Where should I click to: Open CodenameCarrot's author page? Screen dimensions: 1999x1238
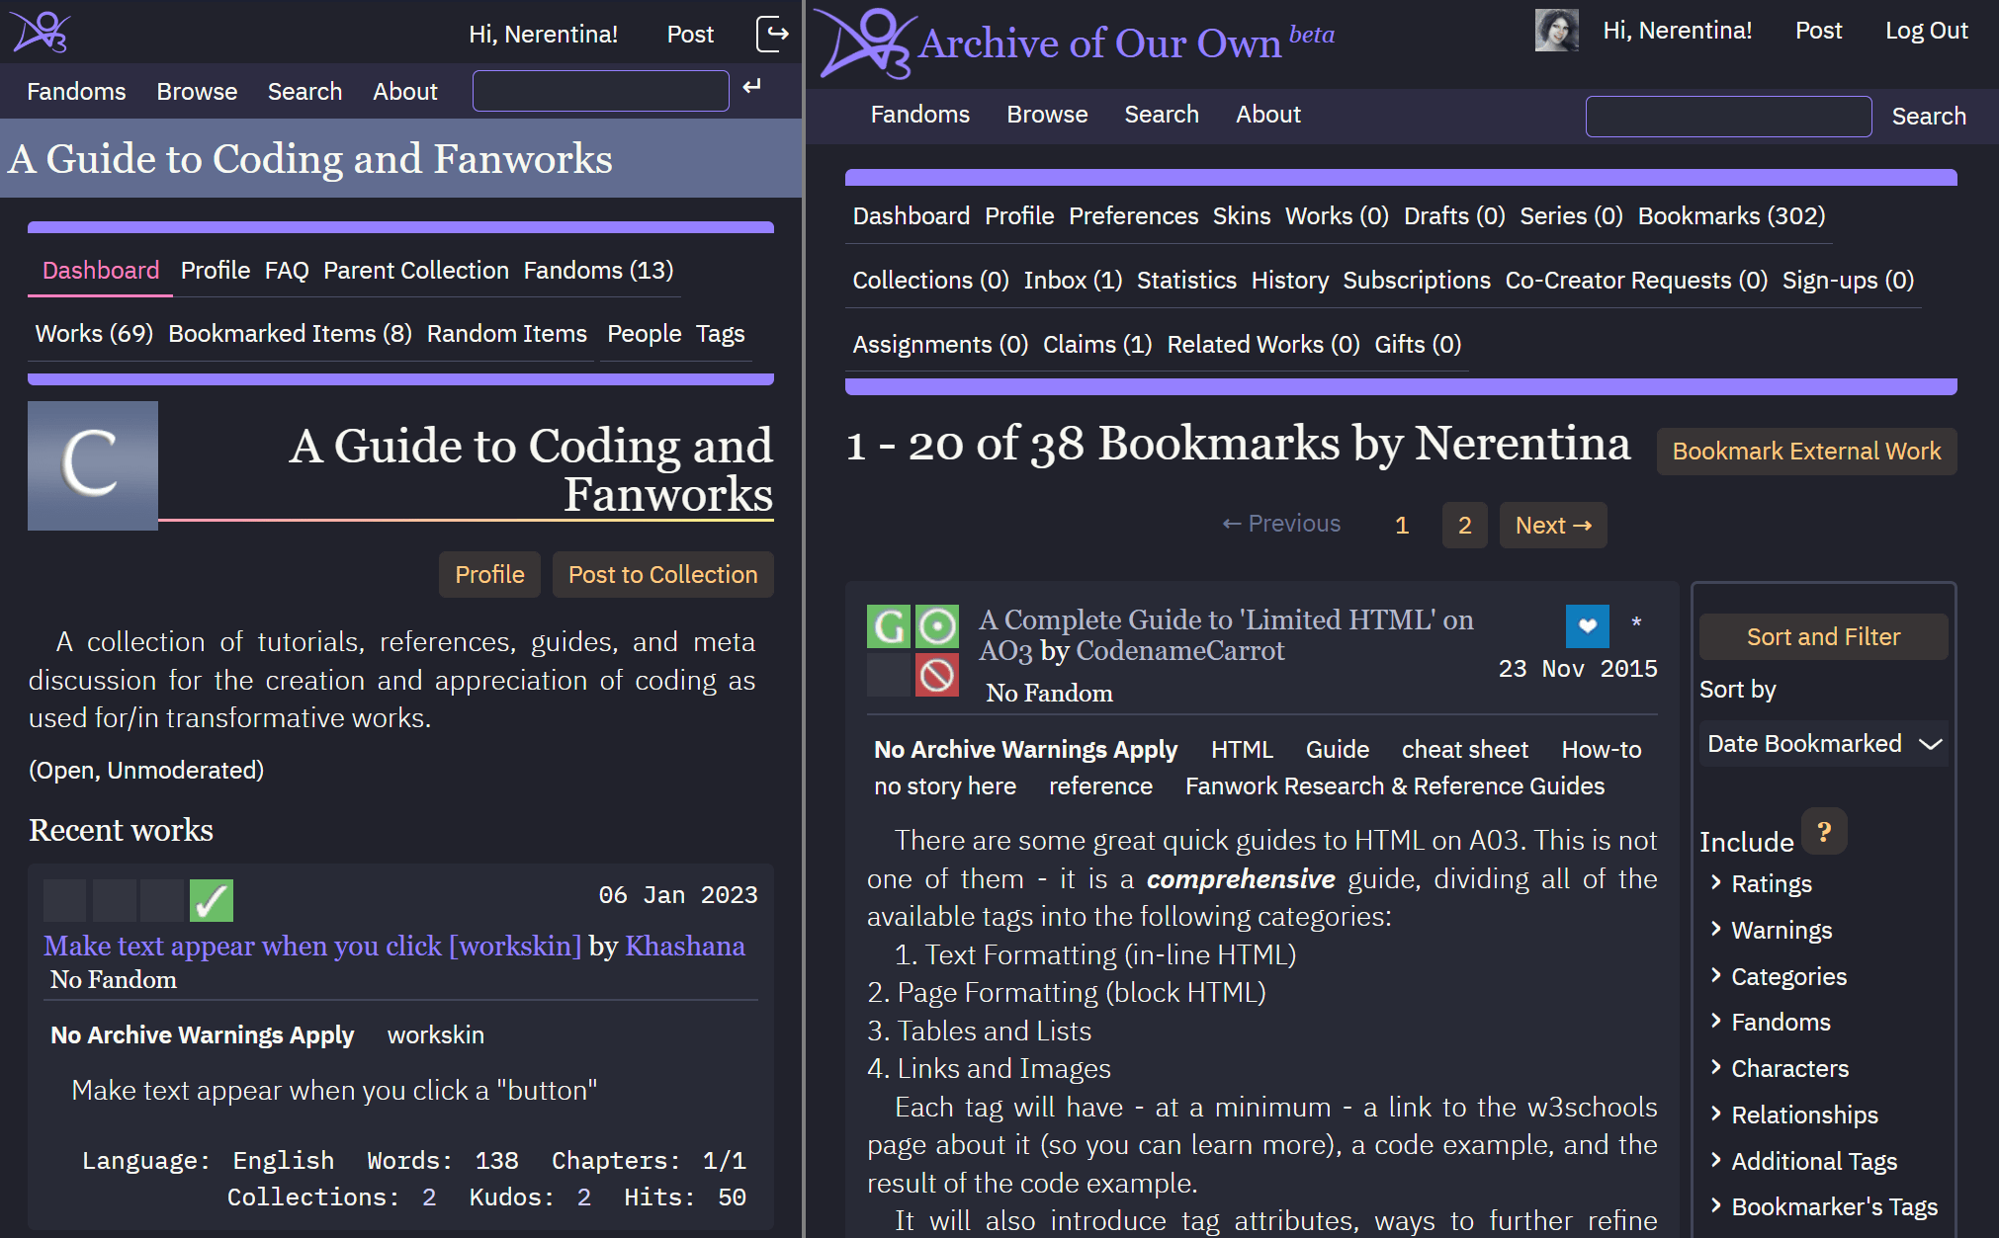(x=1180, y=650)
